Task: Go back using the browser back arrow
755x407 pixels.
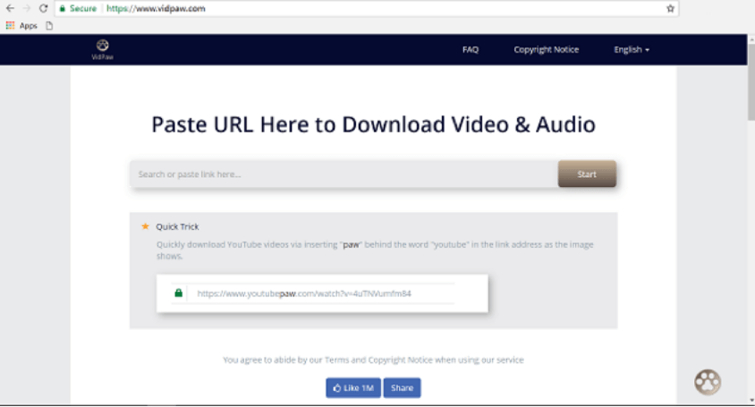Action: click(10, 8)
